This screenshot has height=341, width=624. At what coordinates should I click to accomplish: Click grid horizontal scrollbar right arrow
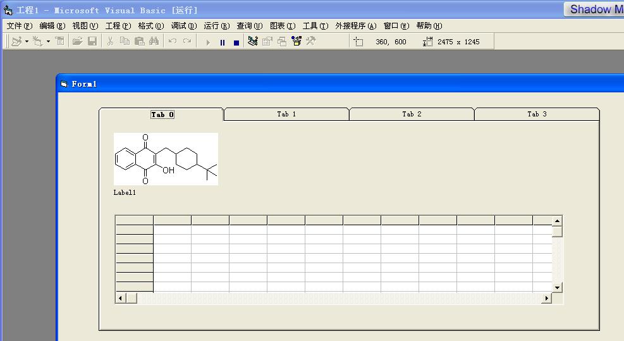(x=547, y=298)
